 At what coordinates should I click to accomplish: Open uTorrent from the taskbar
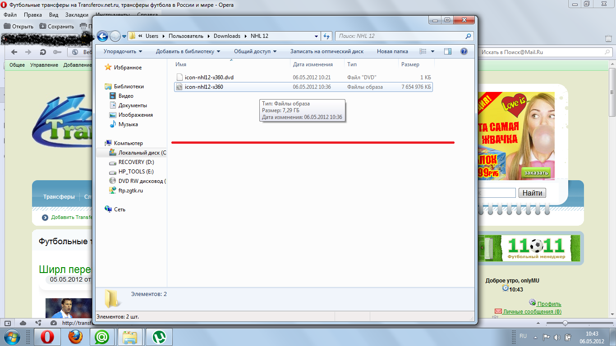158,337
